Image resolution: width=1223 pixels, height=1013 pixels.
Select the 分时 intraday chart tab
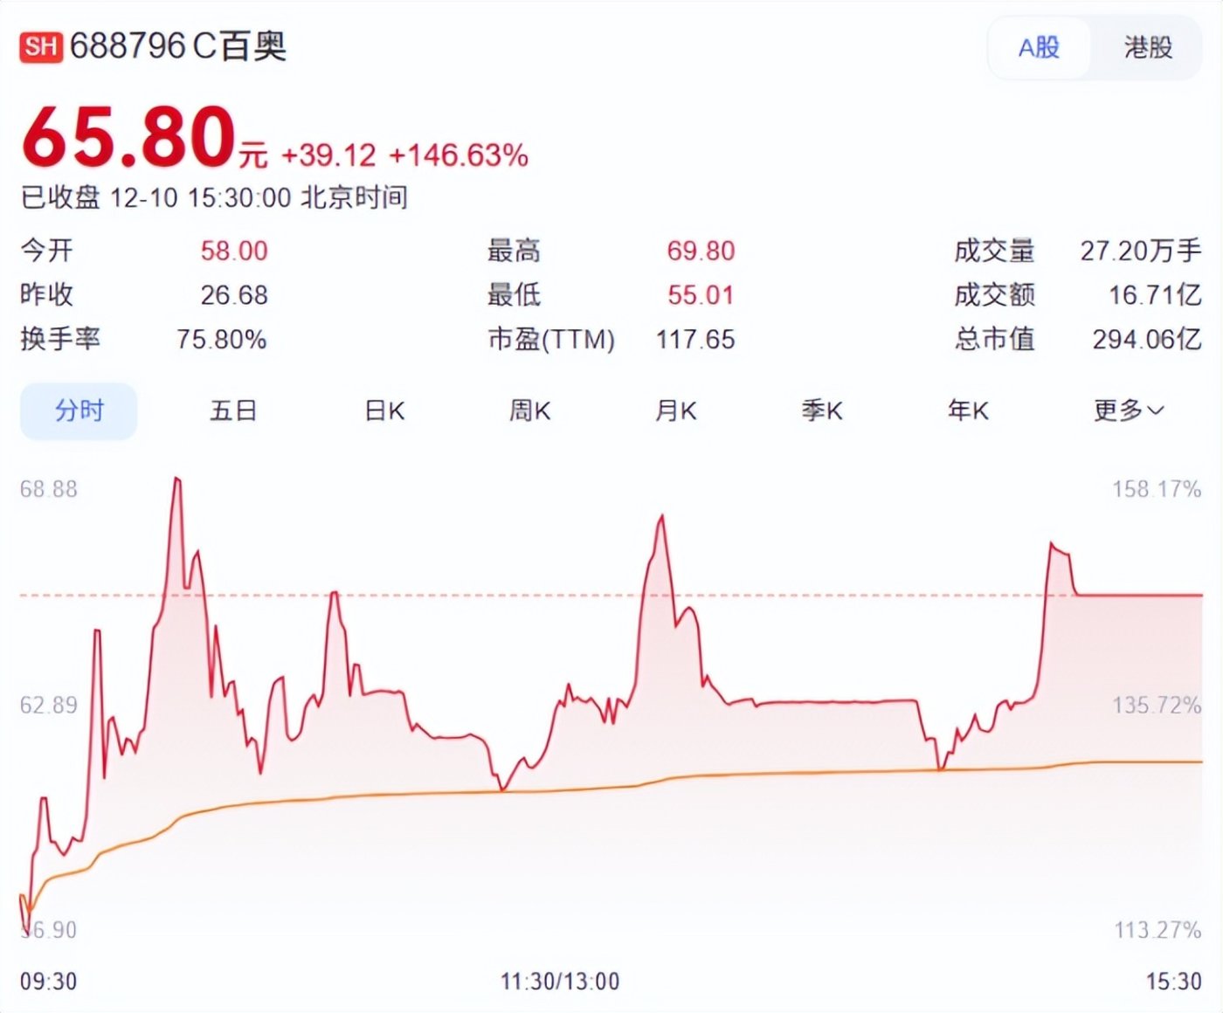coord(78,410)
